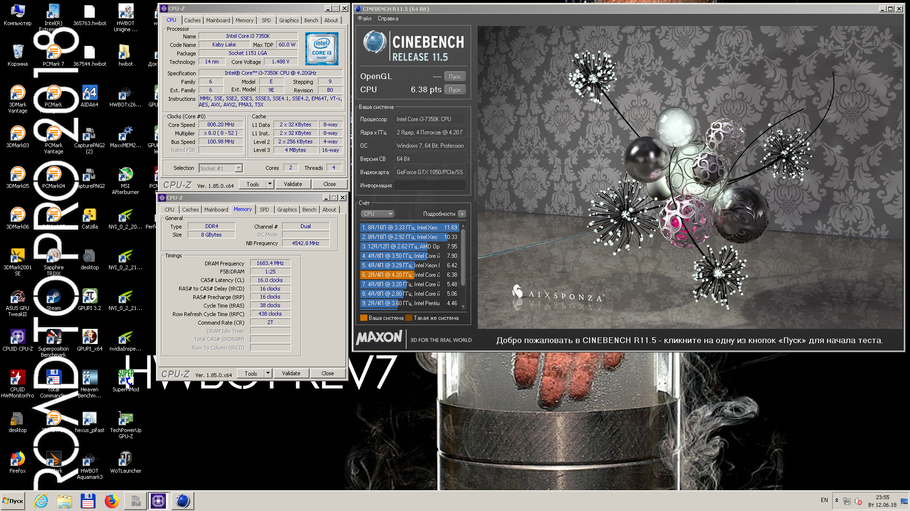The width and height of the screenshot is (910, 511).
Task: Expand the Tools dropdown arrow in the upper CPU-Z
Action: point(270,184)
